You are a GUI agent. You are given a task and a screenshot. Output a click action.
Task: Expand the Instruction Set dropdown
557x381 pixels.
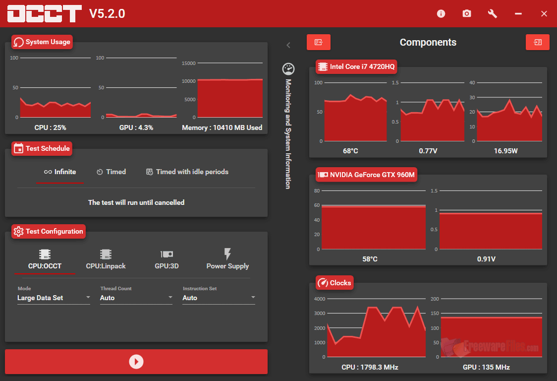click(x=219, y=298)
